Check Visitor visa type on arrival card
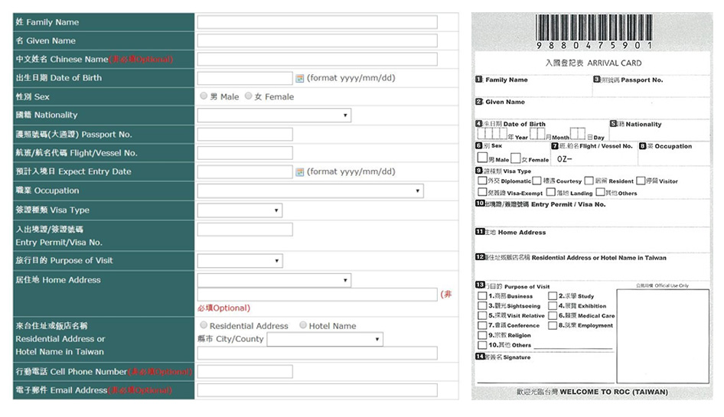This screenshot has width=724, height=417. [x=641, y=181]
